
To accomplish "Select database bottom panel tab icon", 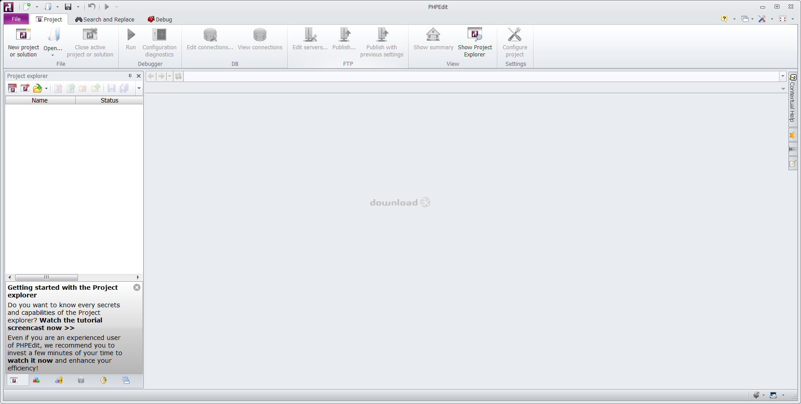I will (x=81, y=380).
